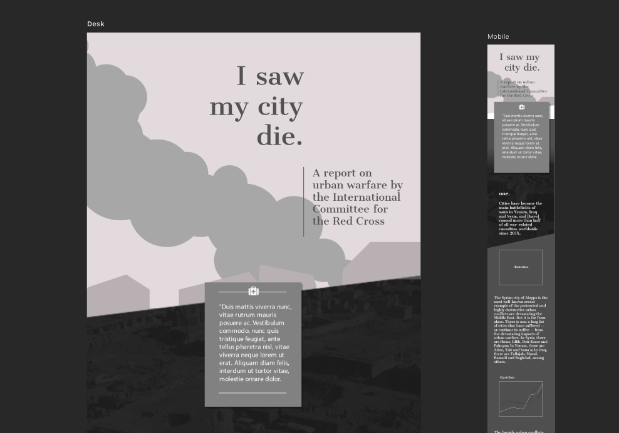Select the line below the quote in the Desk card
Image resolution: width=619 pixels, height=433 pixels.
tap(252, 393)
